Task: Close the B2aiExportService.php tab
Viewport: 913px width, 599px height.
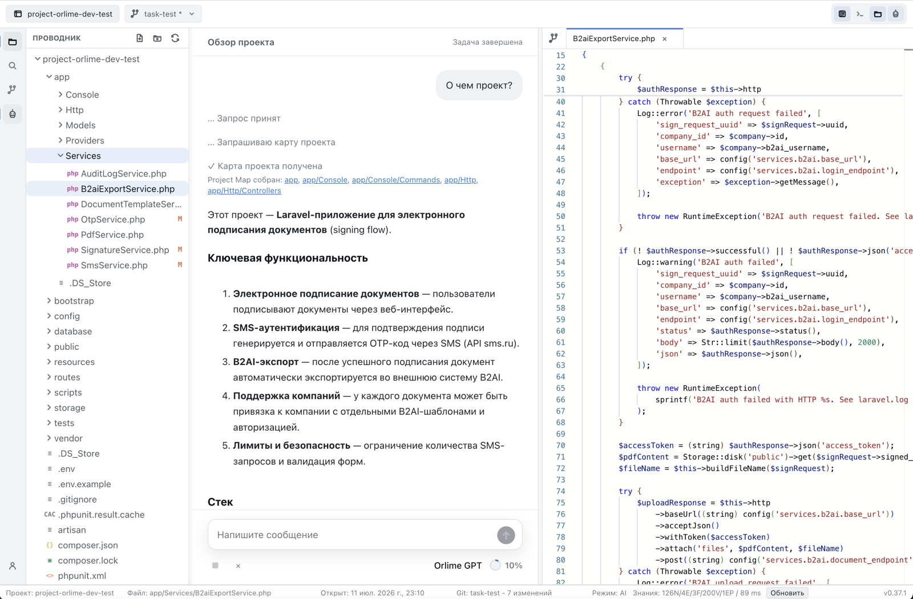Action: [x=665, y=39]
